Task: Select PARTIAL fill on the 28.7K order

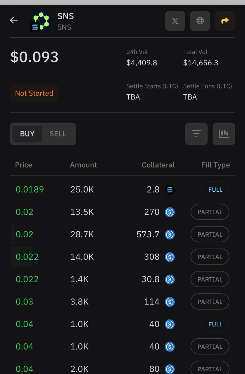Action: point(210,235)
